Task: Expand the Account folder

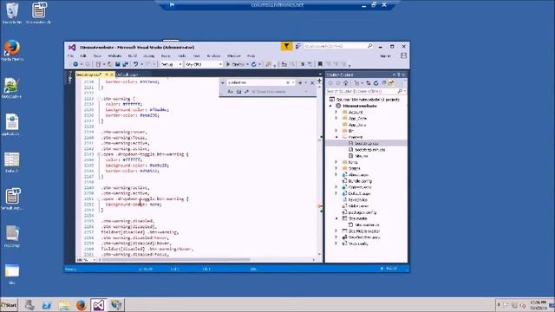Action: [x=336, y=112]
